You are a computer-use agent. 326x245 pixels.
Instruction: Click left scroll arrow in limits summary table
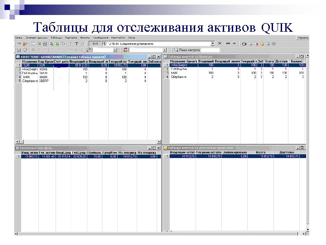17,142
